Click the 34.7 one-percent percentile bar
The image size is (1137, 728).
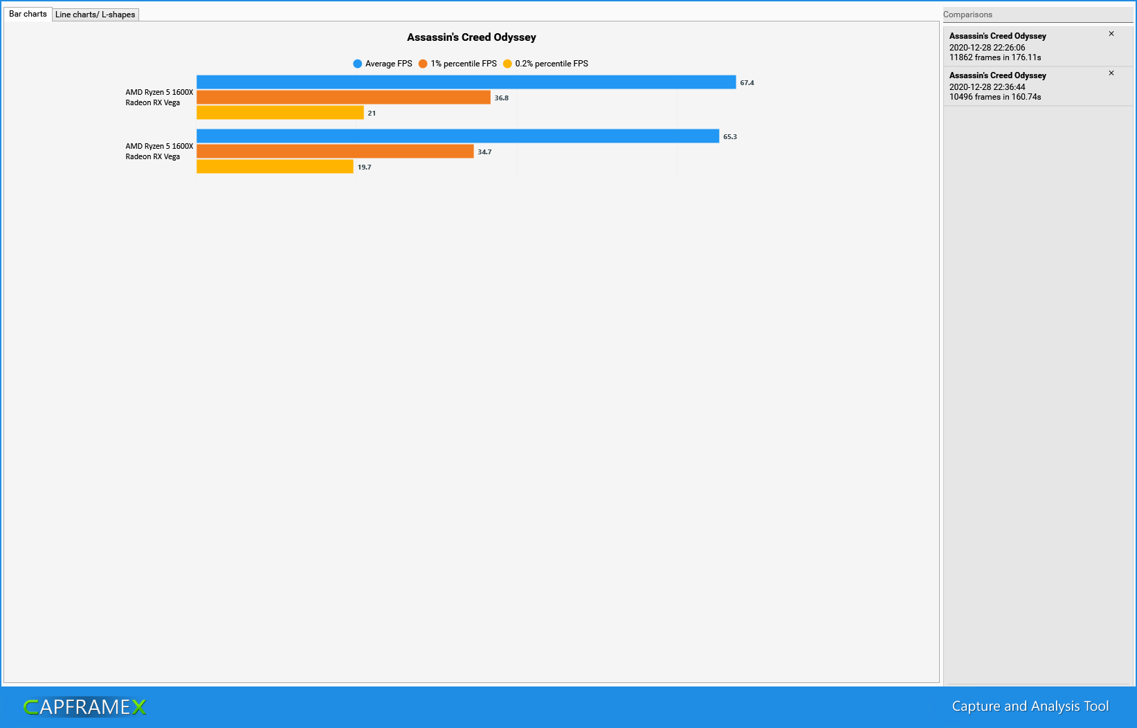pos(336,152)
